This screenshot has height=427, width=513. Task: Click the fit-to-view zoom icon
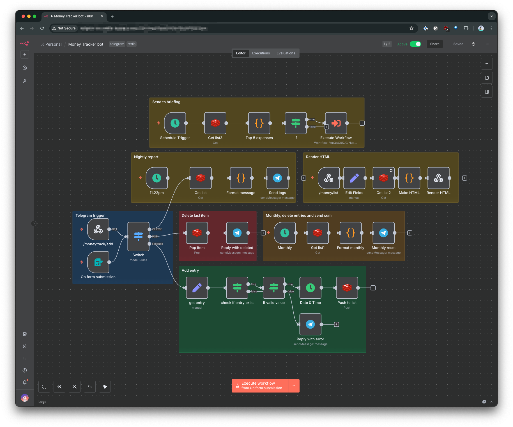44,387
